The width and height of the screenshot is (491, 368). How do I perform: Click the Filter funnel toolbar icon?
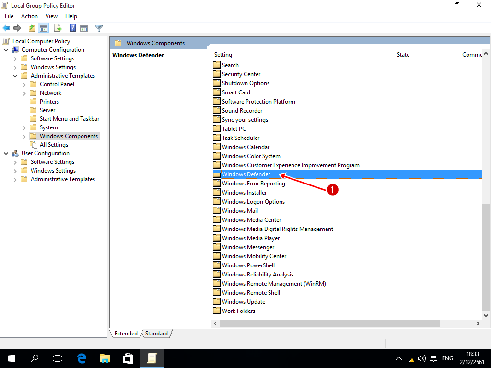pyautogui.click(x=99, y=28)
